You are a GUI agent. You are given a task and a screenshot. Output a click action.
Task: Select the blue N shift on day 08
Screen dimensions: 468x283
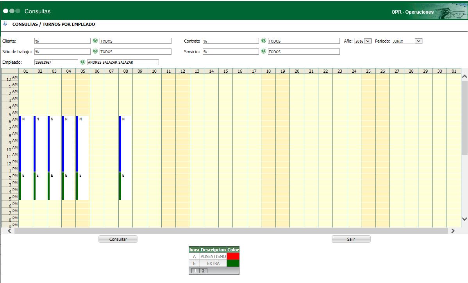coord(125,144)
